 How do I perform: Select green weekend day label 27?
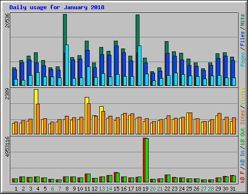click(x=203, y=189)
